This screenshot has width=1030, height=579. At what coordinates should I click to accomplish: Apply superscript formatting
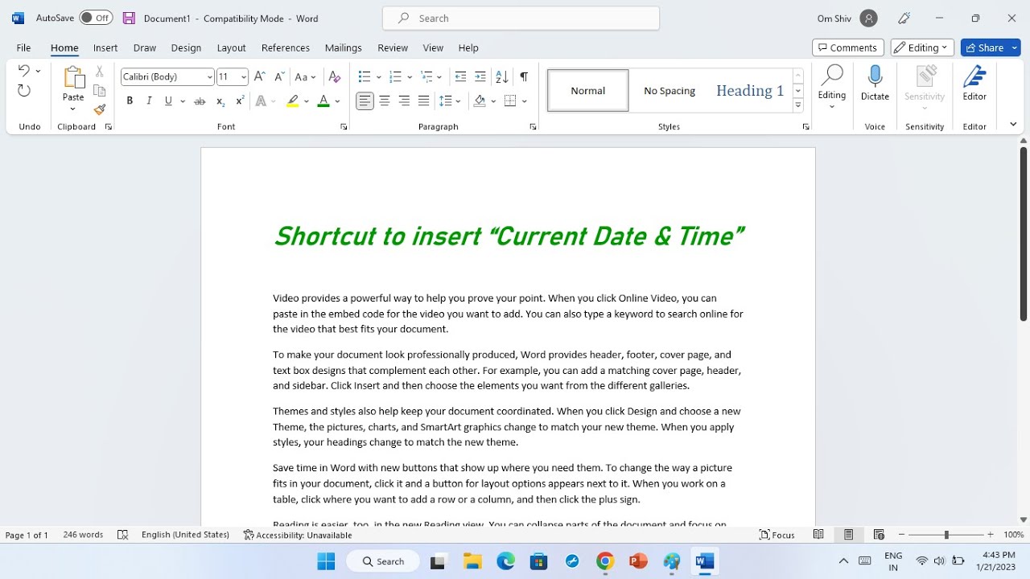tap(240, 101)
